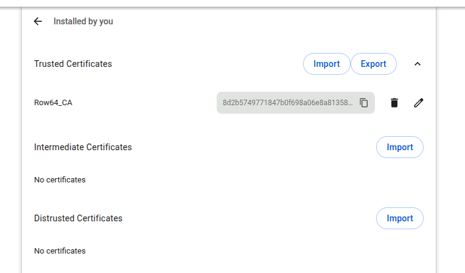Click "No certificates" under Distrusted Certificates
465x273 pixels.
pyautogui.click(x=60, y=251)
